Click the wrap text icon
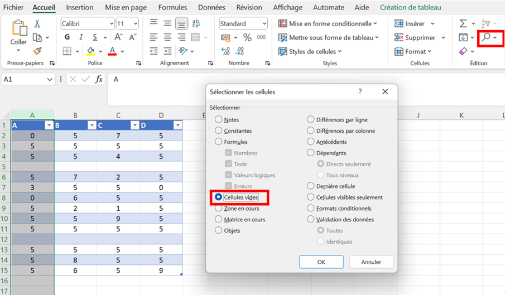The width and height of the screenshot is (506, 295). pyautogui.click(x=196, y=23)
